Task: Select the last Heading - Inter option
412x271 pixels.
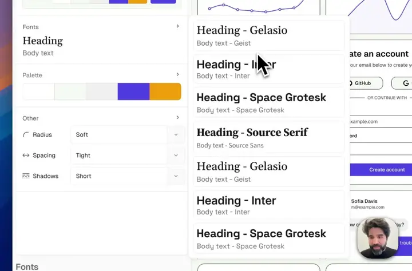Action: coord(269,205)
